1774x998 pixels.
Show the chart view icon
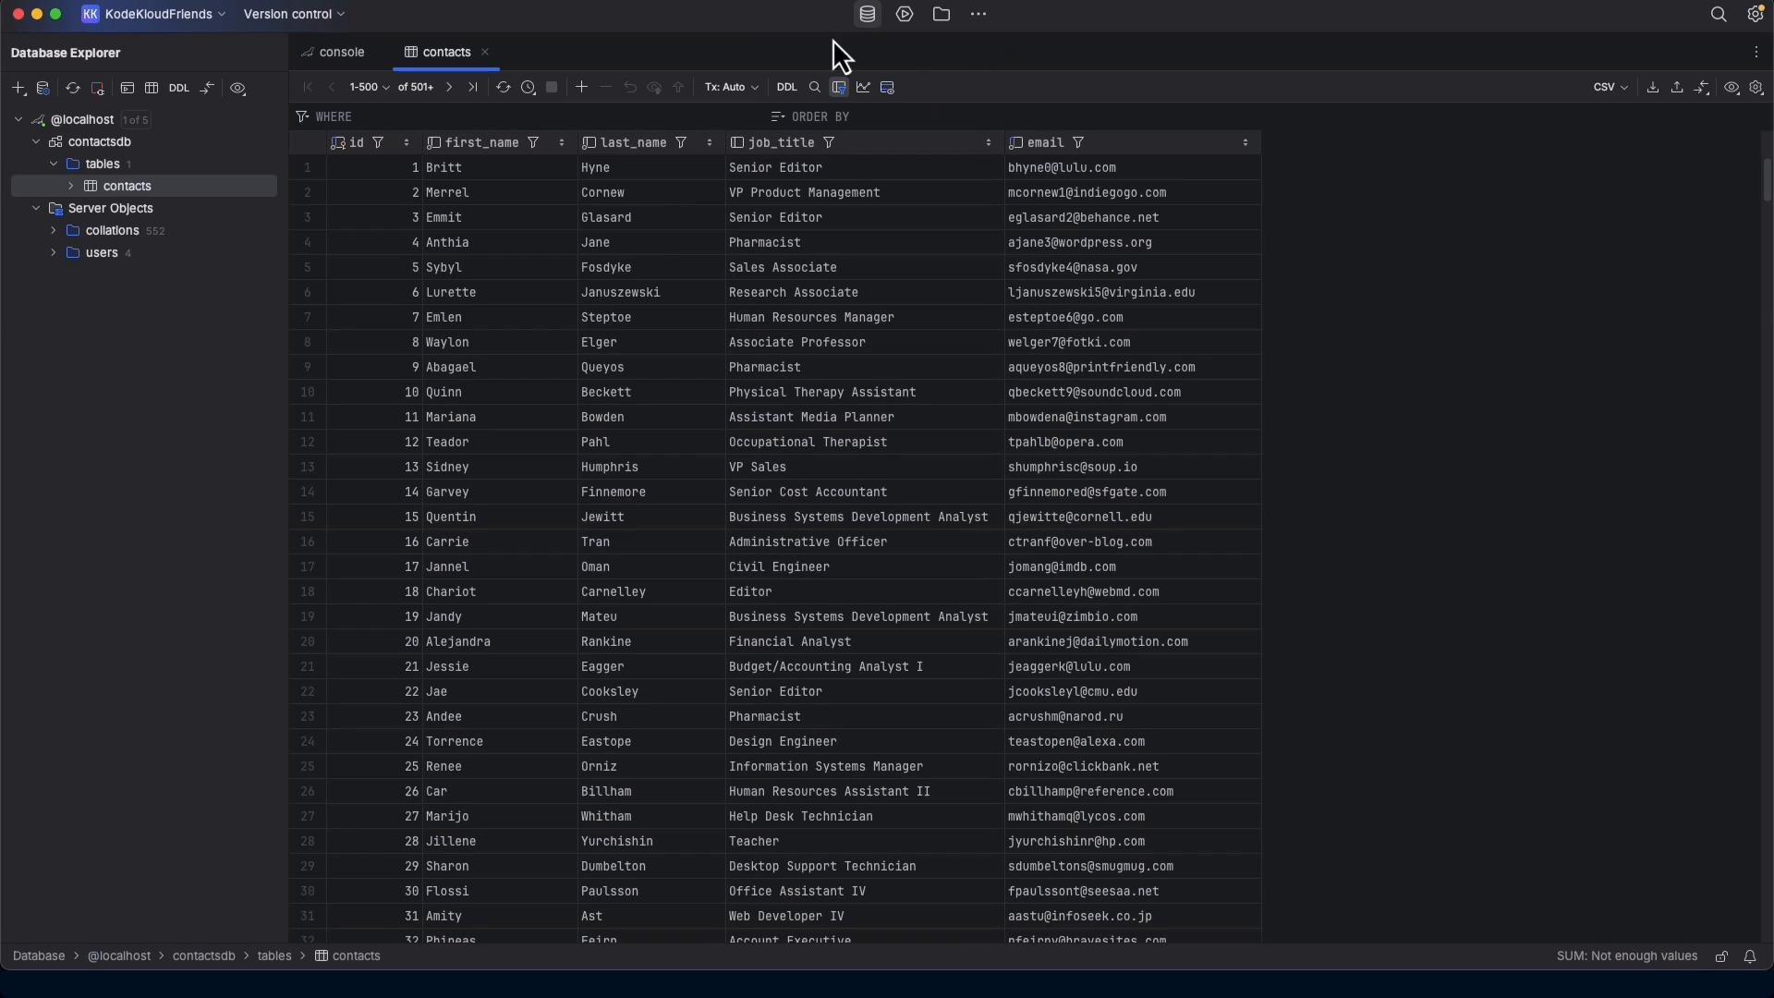[x=864, y=88]
